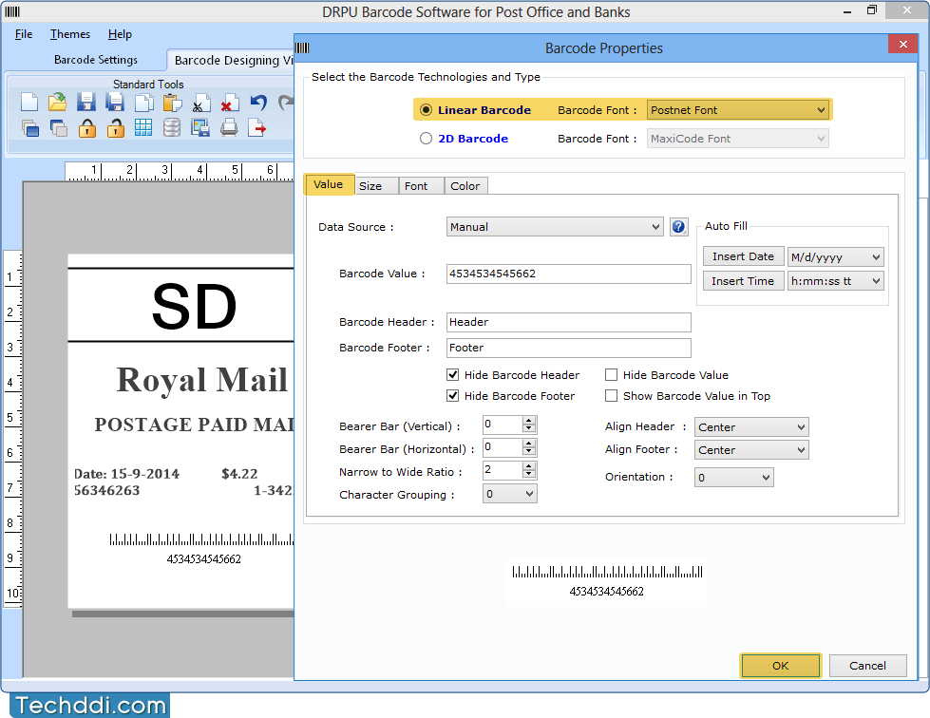Switch to the Barcode Settings tab
930x718 pixels.
tap(96, 60)
